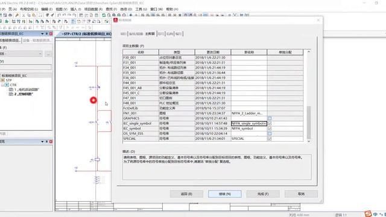The height and width of the screenshot is (217, 386).
Task: Open the 查找(F) menu
Action: tap(111, 9)
